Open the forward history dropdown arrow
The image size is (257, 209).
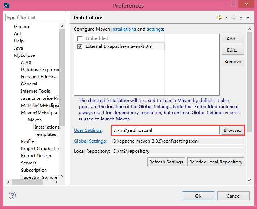click(x=241, y=18)
